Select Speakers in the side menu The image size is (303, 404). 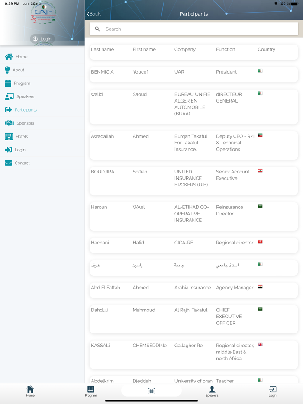tap(25, 96)
